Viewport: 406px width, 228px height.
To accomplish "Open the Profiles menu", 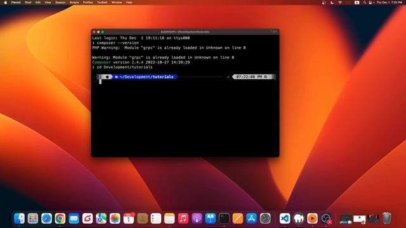I will (88, 3).
